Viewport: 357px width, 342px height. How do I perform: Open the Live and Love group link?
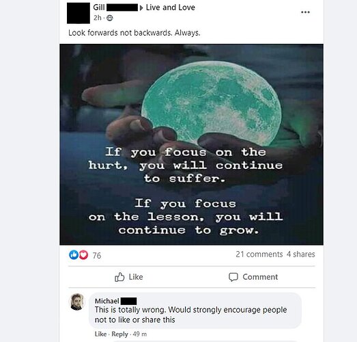click(170, 8)
